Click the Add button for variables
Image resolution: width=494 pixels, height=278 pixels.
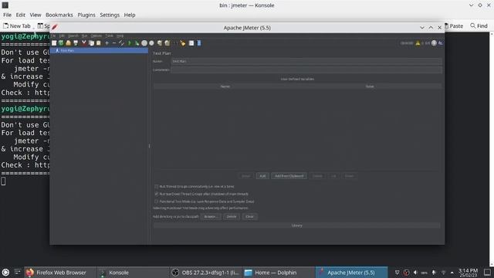(262, 176)
